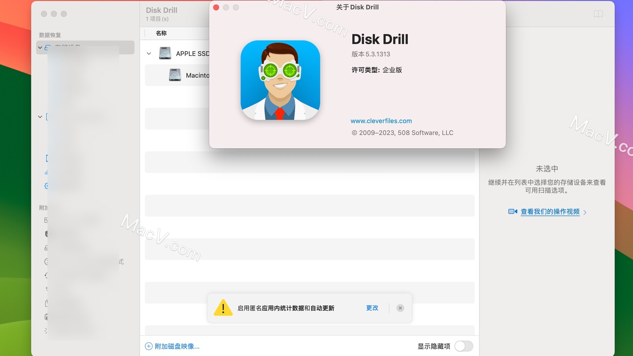Close the 关于 Disk Drill about window

pos(216,7)
